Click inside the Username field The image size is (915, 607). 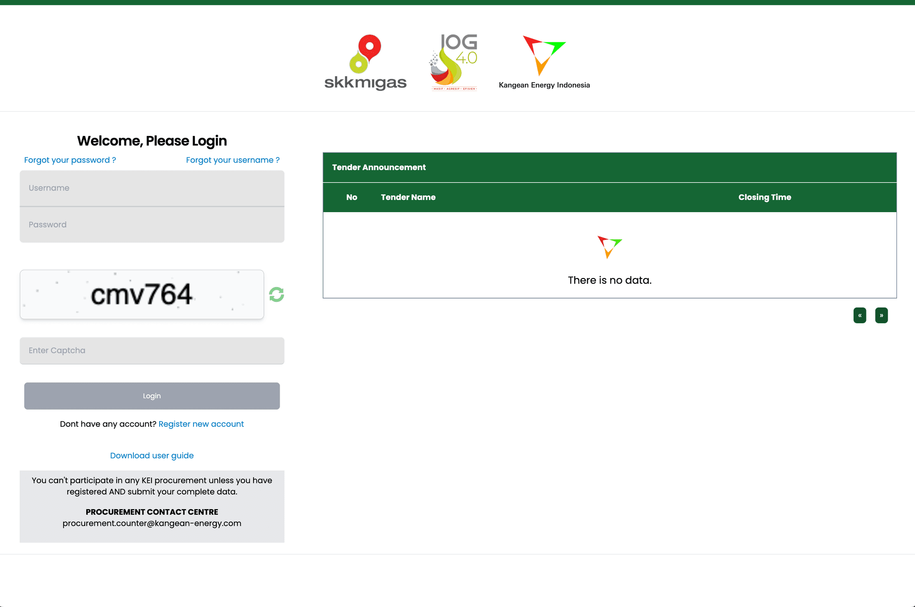[x=152, y=188]
